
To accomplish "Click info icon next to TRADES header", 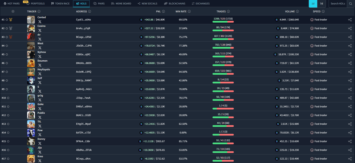I will tap(228, 11).
